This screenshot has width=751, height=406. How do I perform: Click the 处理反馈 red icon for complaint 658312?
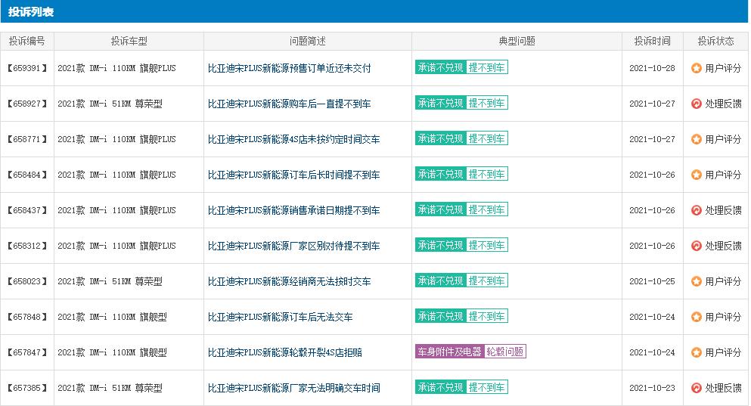tap(697, 246)
